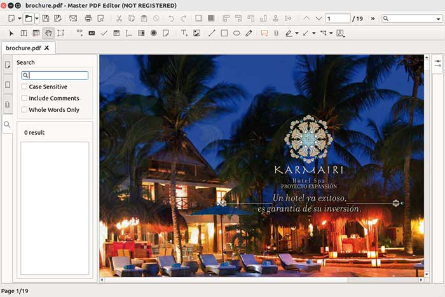Send the PDF by email envelope icon
445x297 pixels.
pos(73,18)
